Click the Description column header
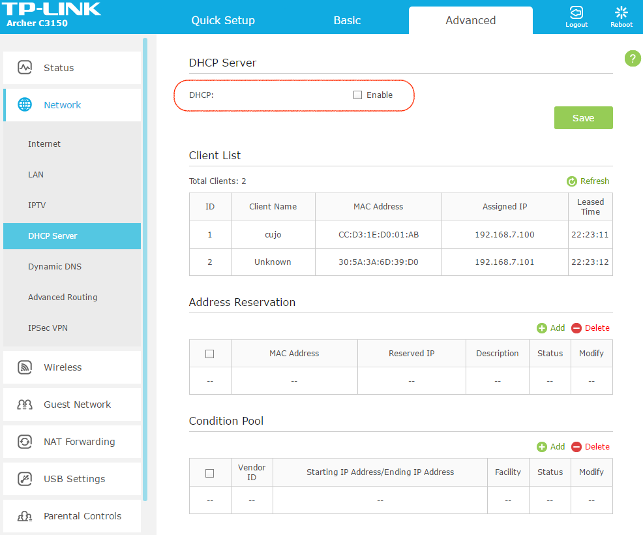 (498, 353)
